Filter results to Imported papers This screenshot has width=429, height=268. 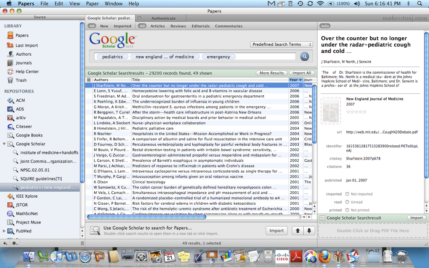(123, 26)
